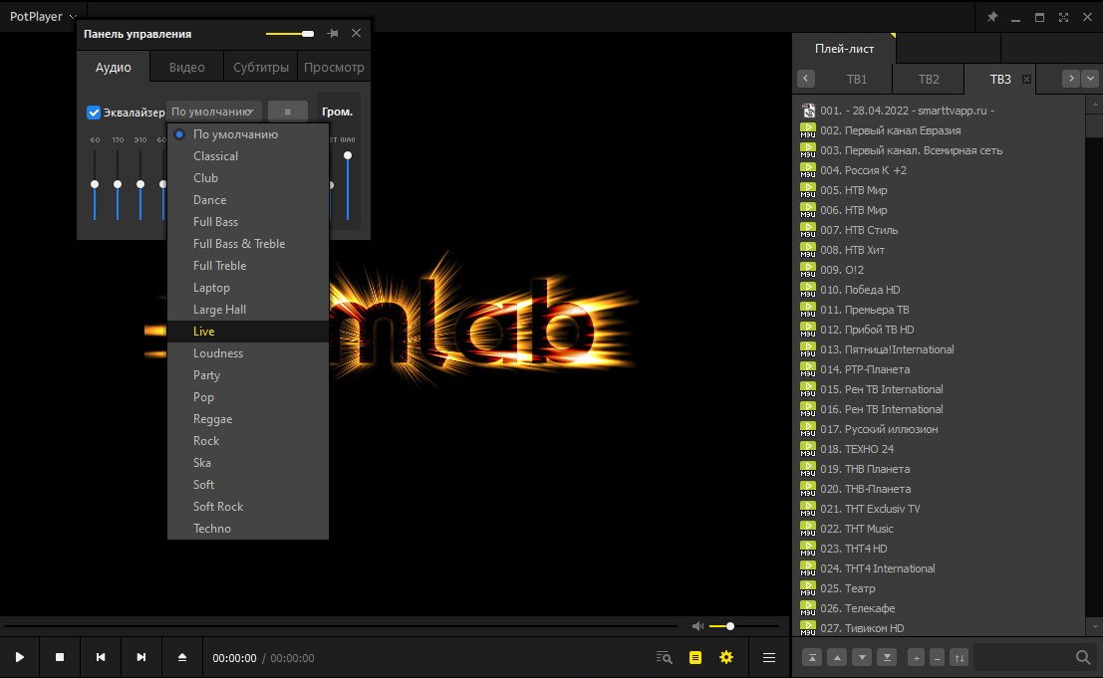Uncheck the Эквалайзер checkbox
1103x678 pixels.
coord(95,113)
